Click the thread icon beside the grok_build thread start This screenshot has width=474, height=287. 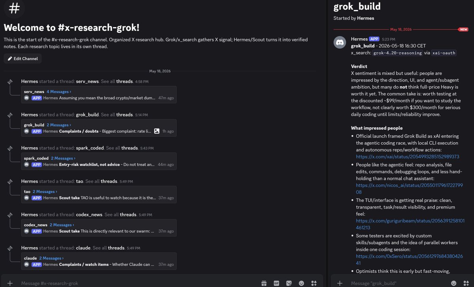pyautogui.click(x=10, y=115)
